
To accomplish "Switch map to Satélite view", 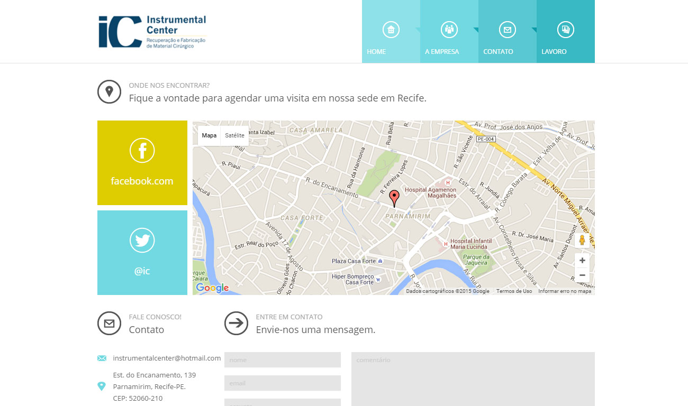I will tap(234, 136).
